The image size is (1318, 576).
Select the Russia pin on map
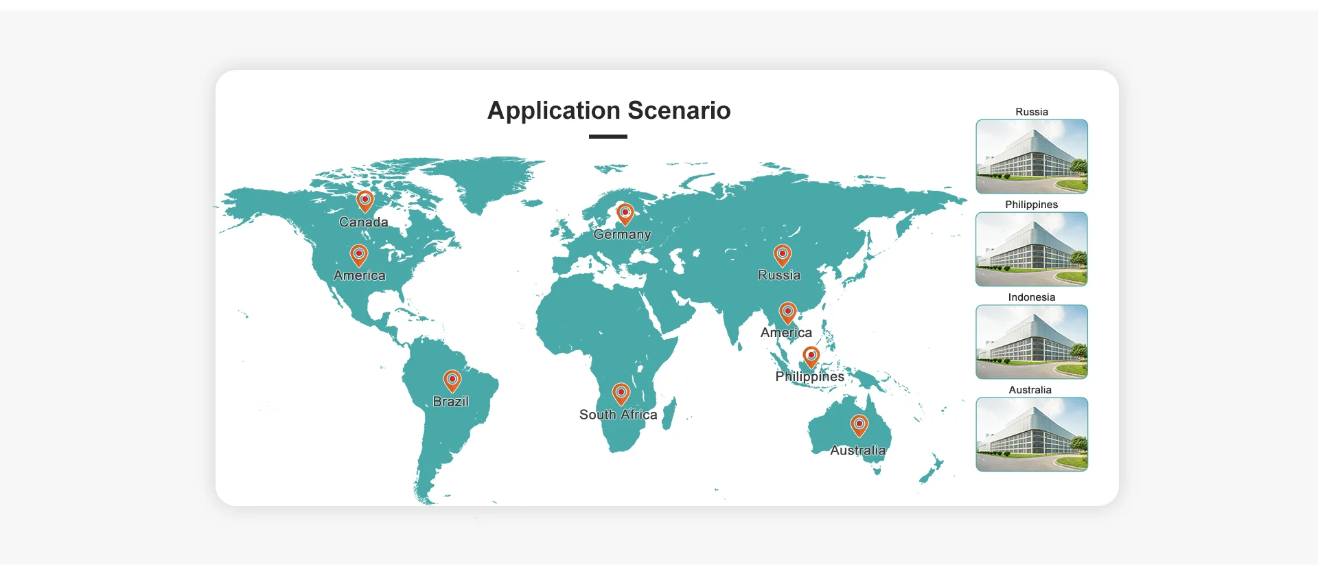[x=783, y=255]
